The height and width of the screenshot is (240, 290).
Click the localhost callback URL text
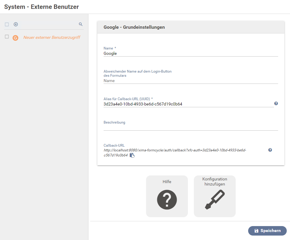[175, 150]
